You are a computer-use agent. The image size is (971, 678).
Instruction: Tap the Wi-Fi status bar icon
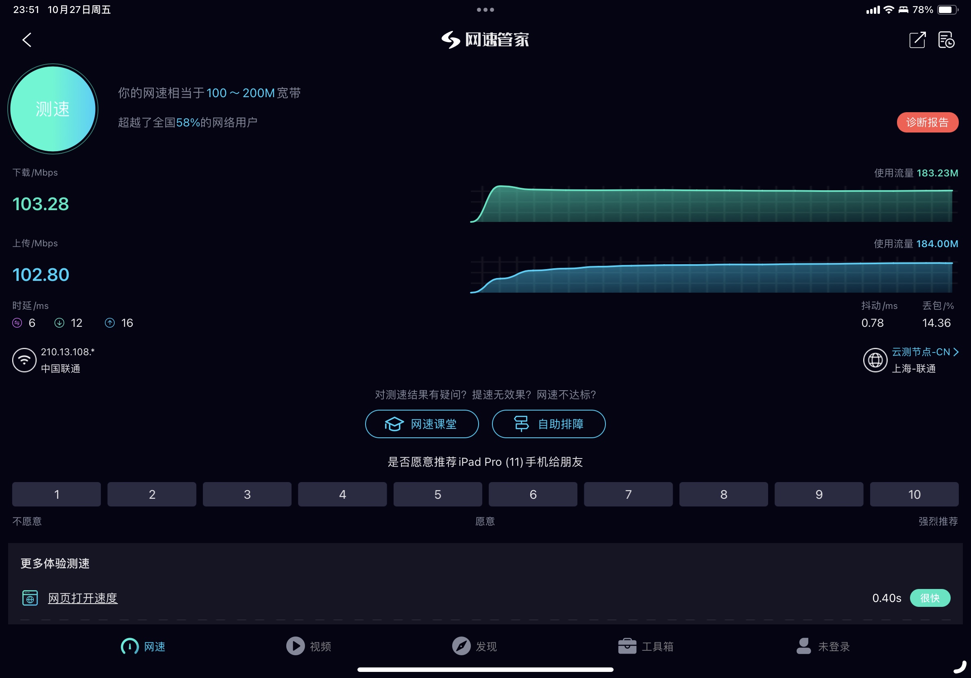click(x=889, y=10)
